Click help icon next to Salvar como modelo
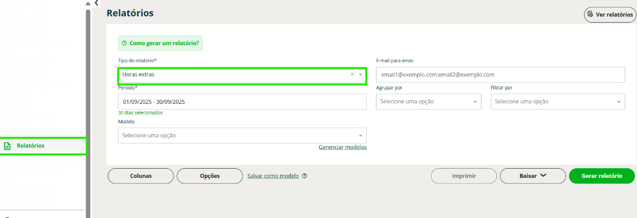Screen dimensions: 637x218 pos(305,176)
